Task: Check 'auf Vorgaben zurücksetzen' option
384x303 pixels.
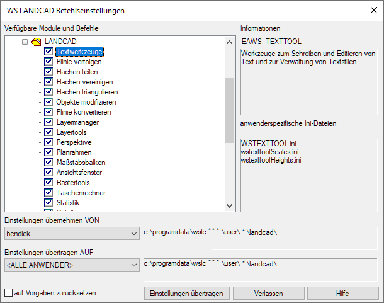Action: [x=9, y=293]
